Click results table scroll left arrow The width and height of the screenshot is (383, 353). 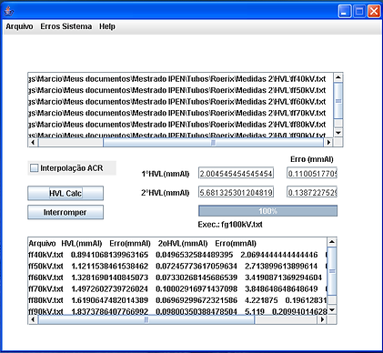point(33,319)
